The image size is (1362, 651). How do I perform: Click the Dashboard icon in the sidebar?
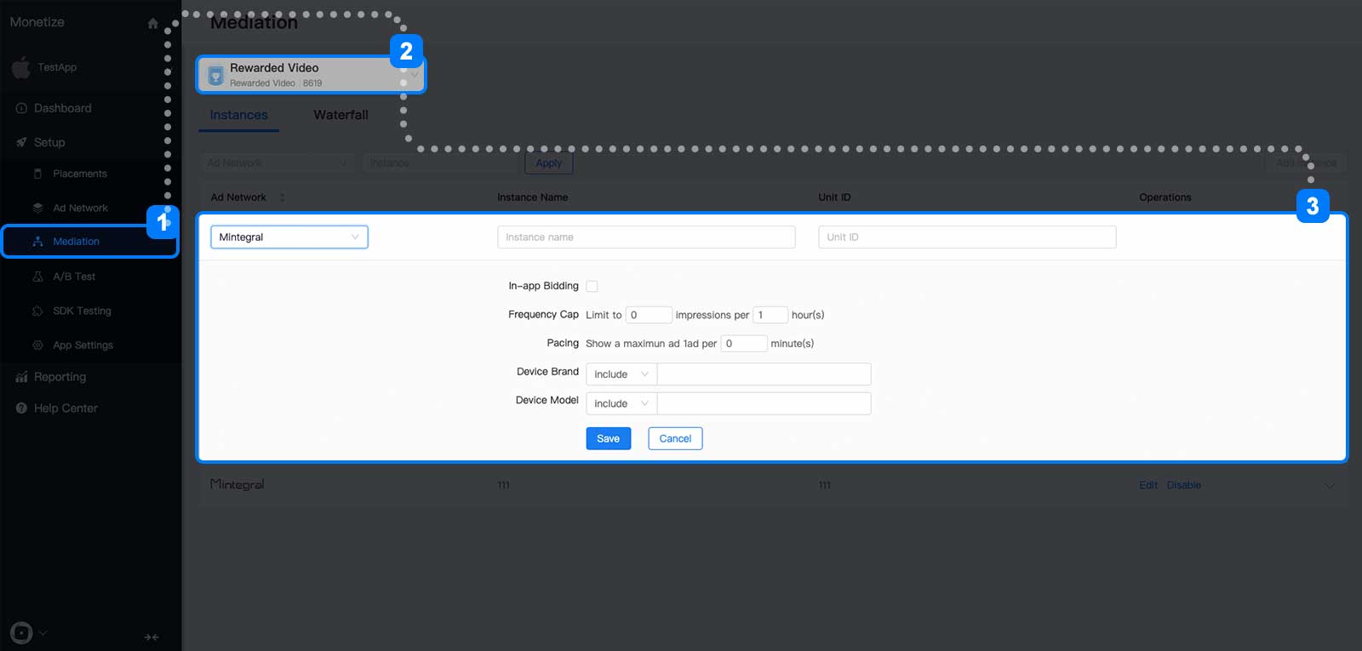point(21,108)
